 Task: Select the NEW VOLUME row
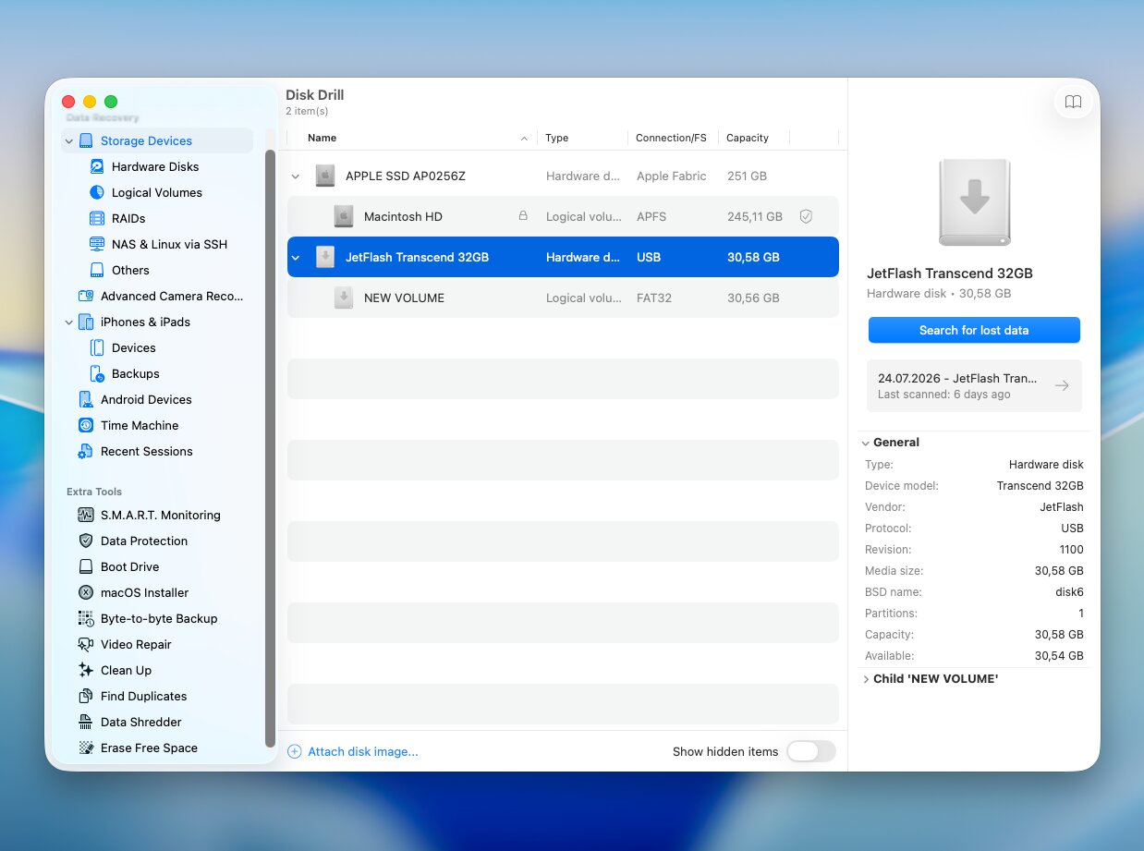tap(563, 298)
